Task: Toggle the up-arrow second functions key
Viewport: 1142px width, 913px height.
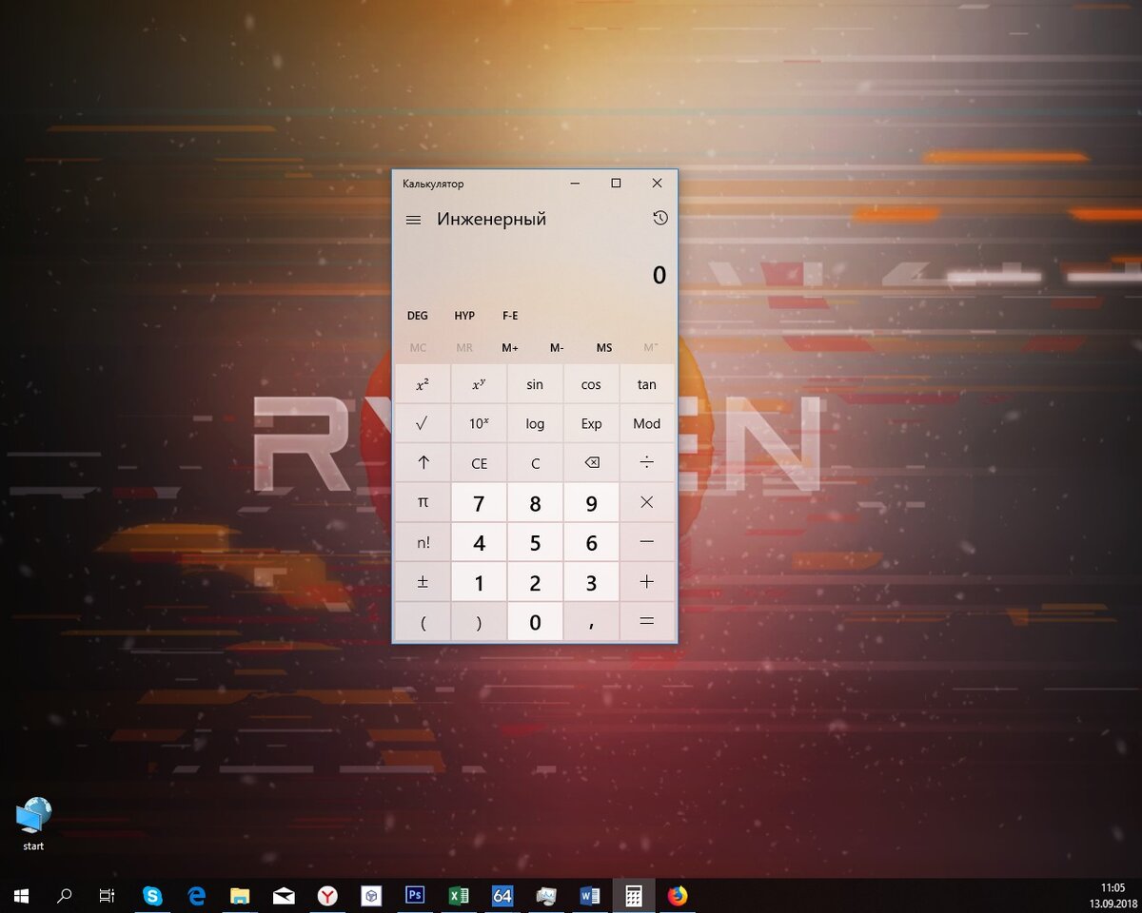Action: 423,463
